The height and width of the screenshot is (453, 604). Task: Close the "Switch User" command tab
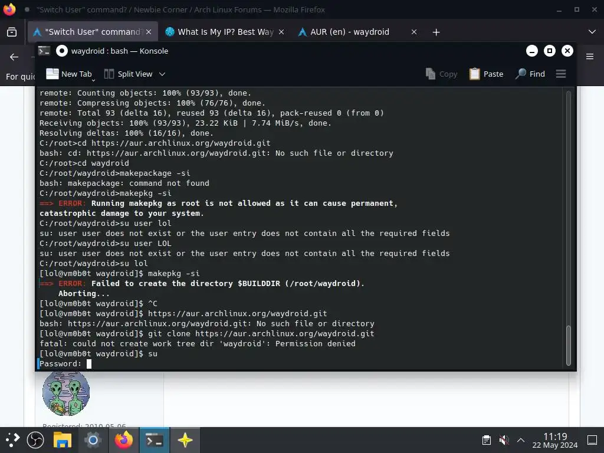149,32
